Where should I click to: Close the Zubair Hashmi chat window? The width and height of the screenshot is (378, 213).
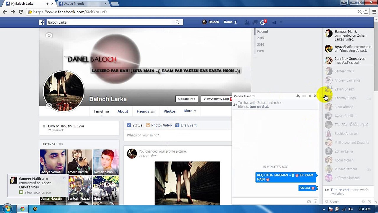315,96
